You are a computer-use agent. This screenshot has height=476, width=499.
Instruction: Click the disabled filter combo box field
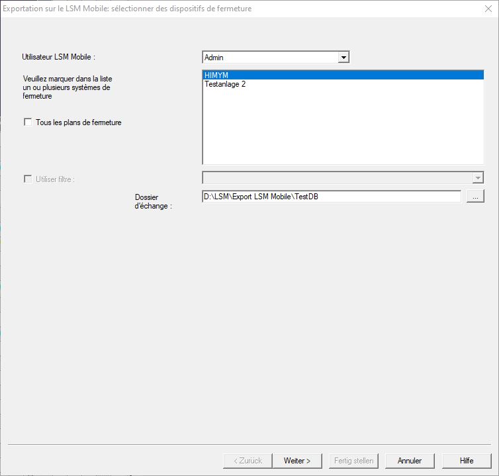coord(336,177)
